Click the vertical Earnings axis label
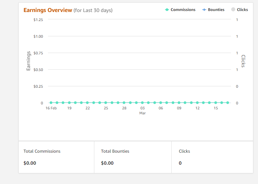The width and height of the screenshot is (258, 184). [x=28, y=61]
